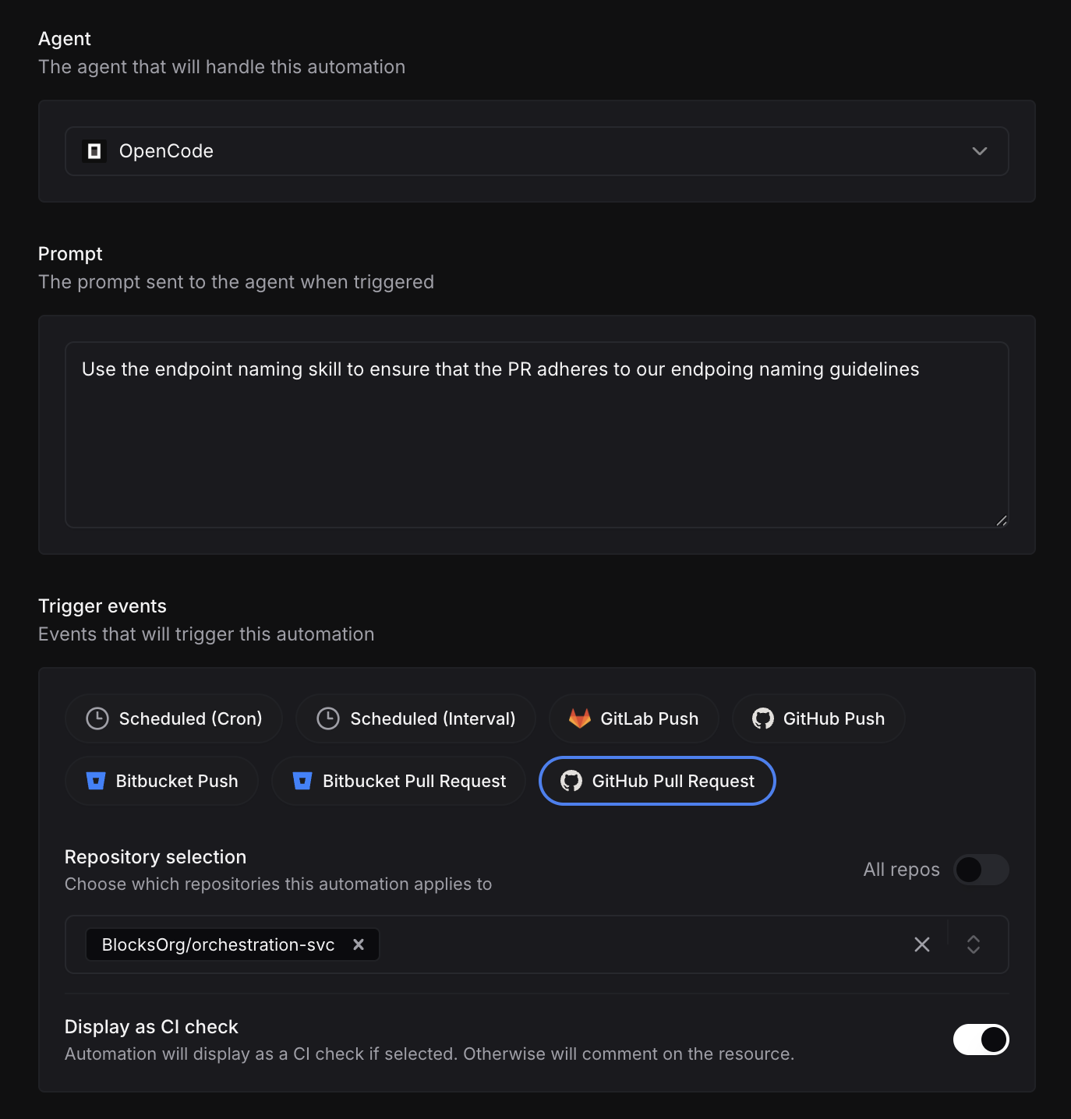Expand the repository selection list arrows

coord(974,944)
